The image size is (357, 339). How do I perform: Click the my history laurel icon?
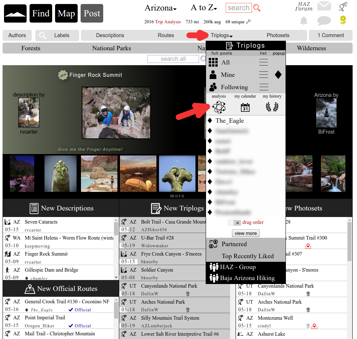(x=273, y=107)
